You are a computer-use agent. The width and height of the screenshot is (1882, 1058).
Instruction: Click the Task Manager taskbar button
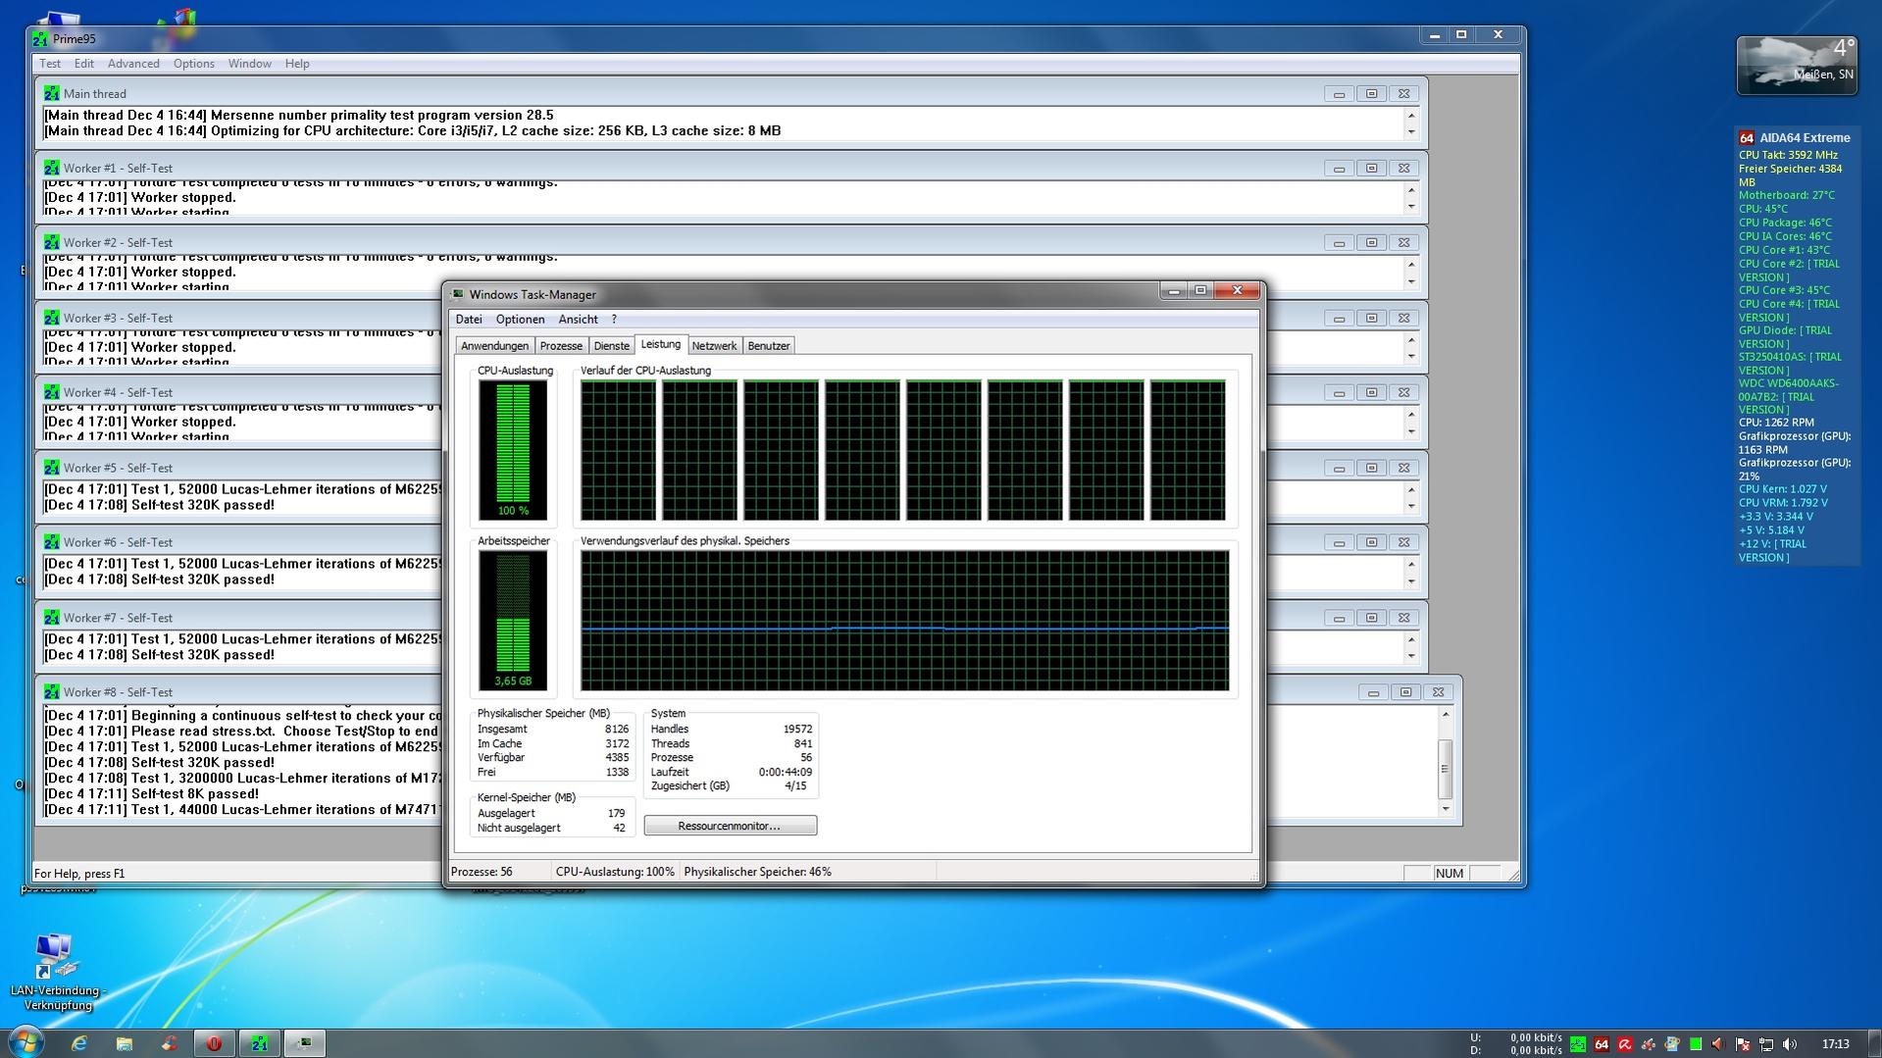click(304, 1043)
